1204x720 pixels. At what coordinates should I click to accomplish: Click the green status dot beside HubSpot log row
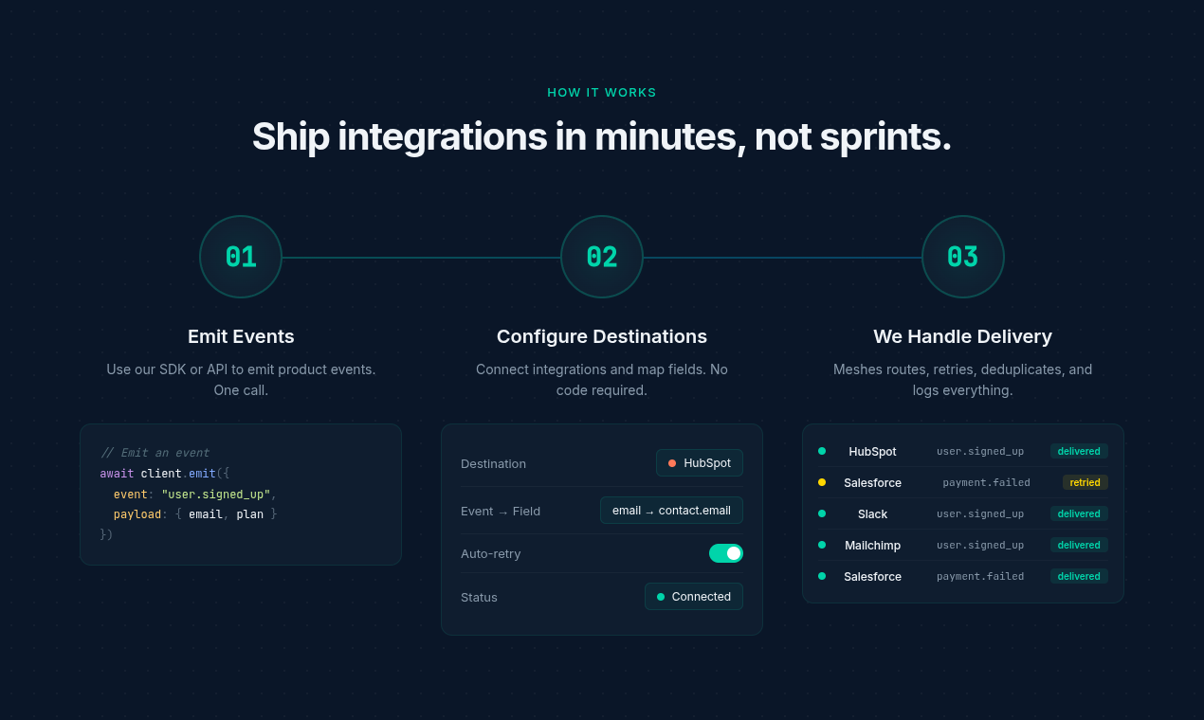click(x=822, y=451)
